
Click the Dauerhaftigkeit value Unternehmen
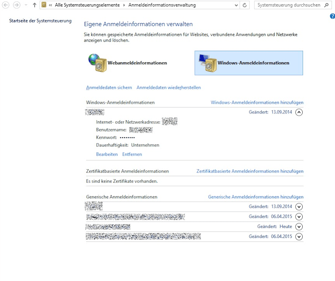(x=145, y=145)
